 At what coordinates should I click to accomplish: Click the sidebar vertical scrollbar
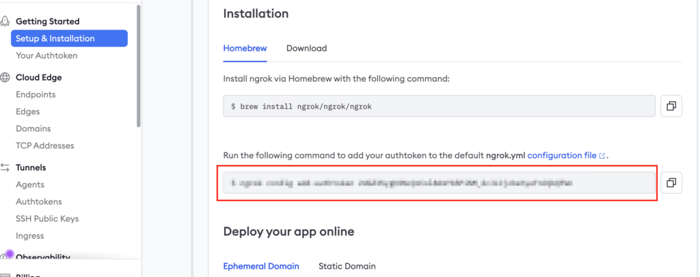pyautogui.click(x=139, y=66)
